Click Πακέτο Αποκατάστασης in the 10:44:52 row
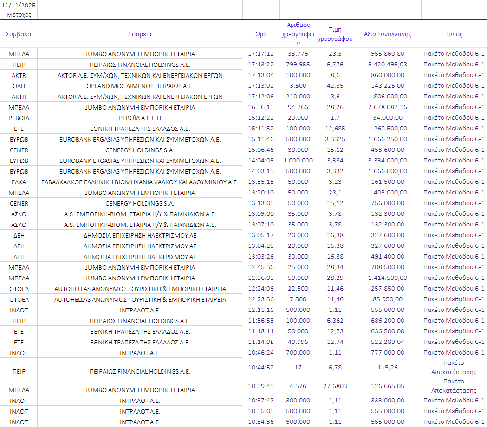 (454, 367)
